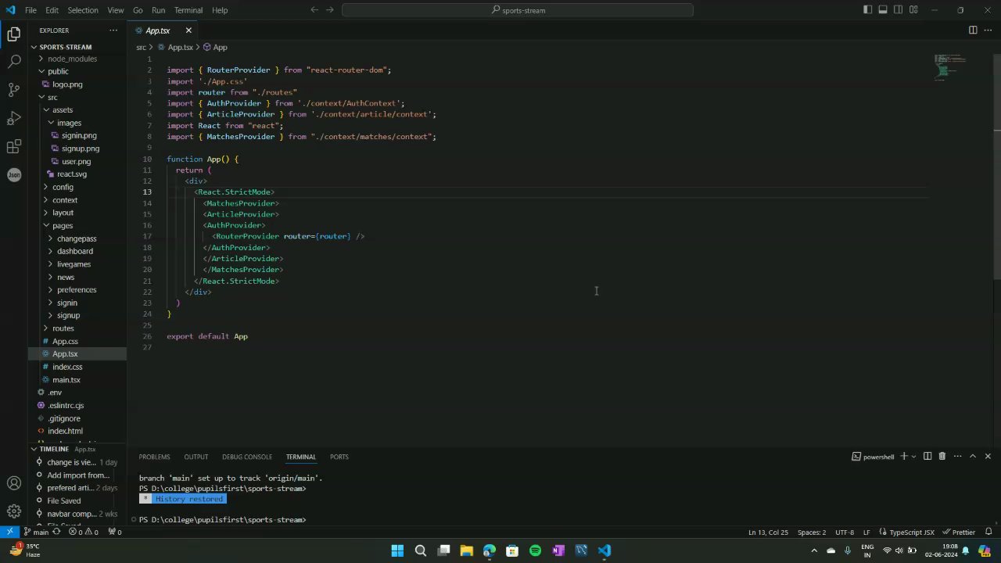Image resolution: width=1001 pixels, height=563 pixels.
Task: Open File Explorer from the taskbar
Action: pyautogui.click(x=467, y=550)
